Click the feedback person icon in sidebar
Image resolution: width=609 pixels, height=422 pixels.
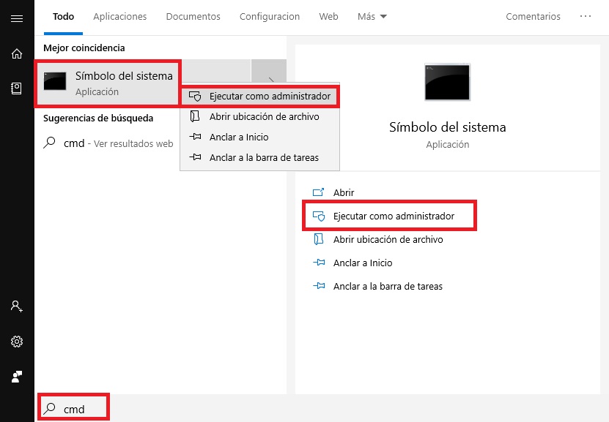tap(16, 377)
